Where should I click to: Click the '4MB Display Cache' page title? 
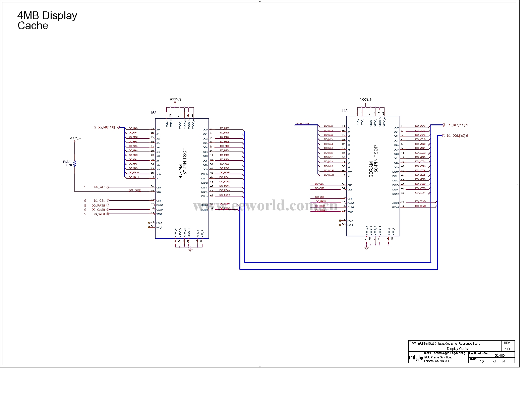47,20
